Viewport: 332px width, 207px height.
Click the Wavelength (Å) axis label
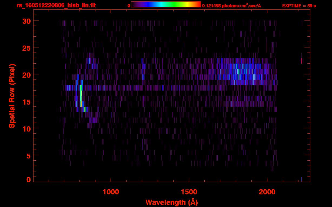pyautogui.click(x=172, y=202)
